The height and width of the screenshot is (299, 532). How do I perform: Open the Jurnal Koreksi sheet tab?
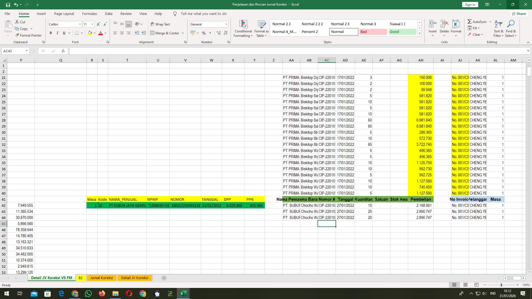(101, 278)
